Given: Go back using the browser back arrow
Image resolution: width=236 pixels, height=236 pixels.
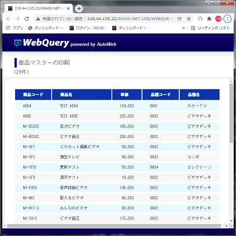Looking at the screenshot, I should pyautogui.click(x=9, y=19).
